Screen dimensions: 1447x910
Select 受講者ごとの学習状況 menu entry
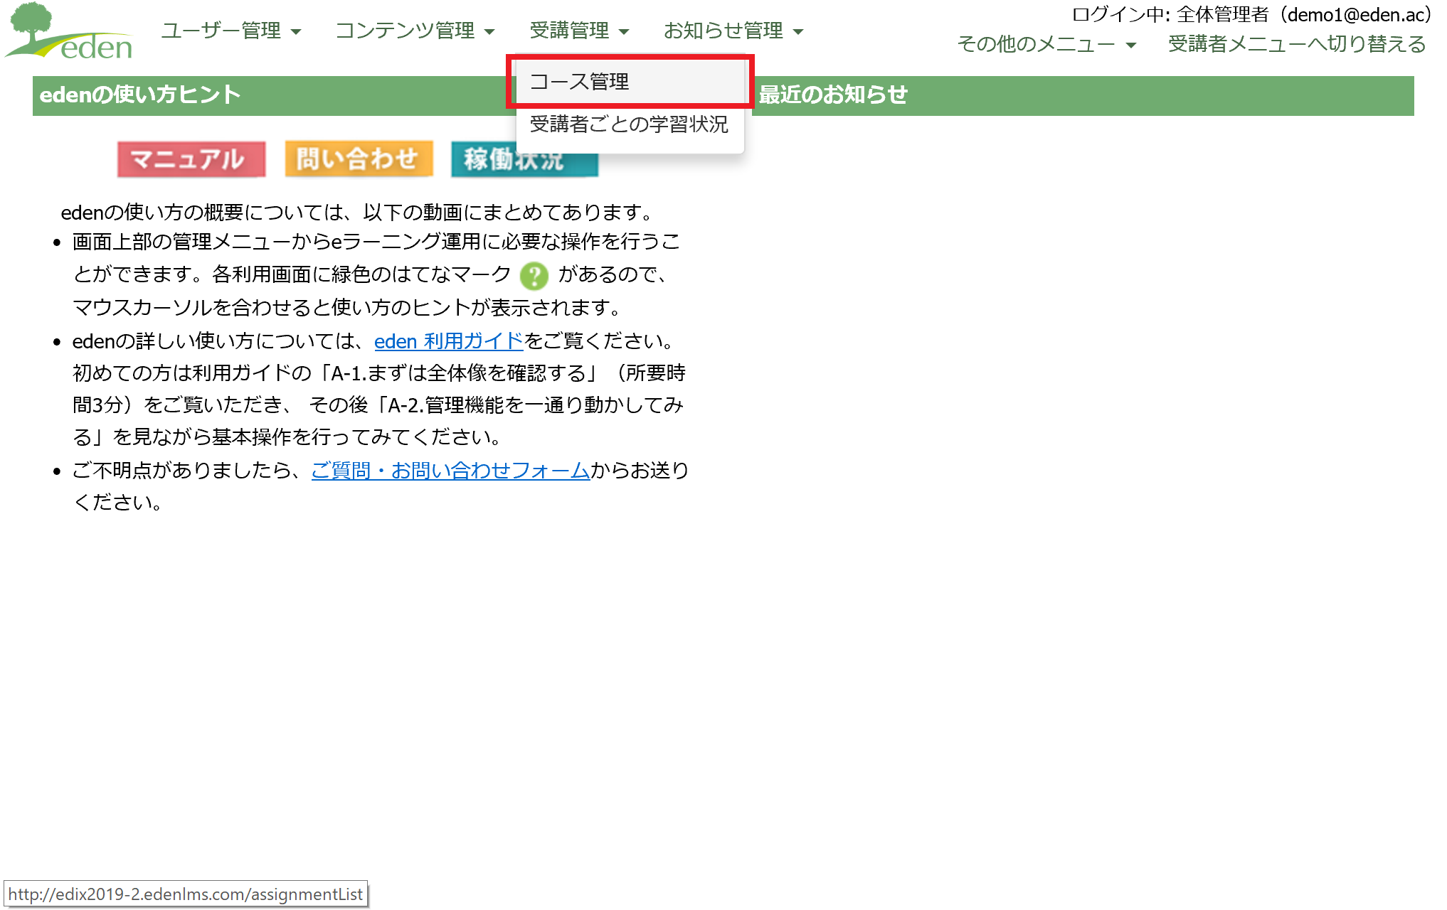pyautogui.click(x=629, y=124)
